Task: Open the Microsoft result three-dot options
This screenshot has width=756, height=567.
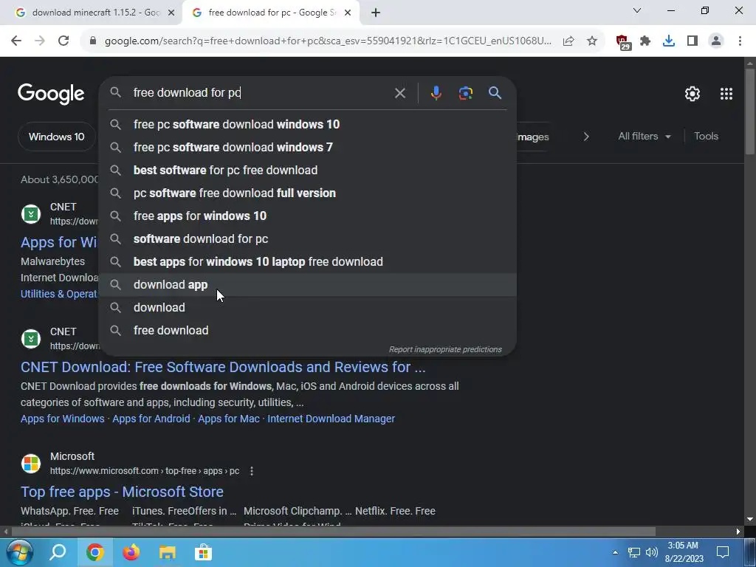Action: [x=252, y=471]
